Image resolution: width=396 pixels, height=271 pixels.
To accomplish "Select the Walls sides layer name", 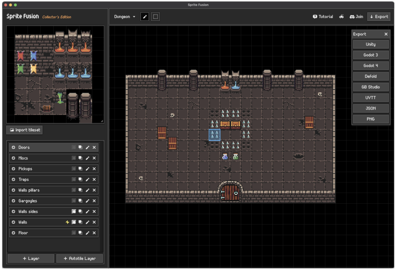I will coord(28,211).
